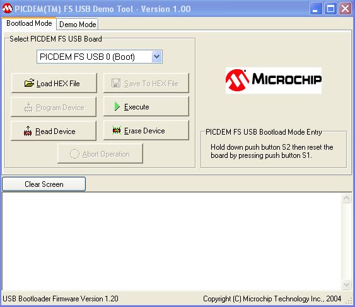Screen dimensions: 355x307
Task: Open the Bootload Mode tab
Action: click(x=29, y=23)
